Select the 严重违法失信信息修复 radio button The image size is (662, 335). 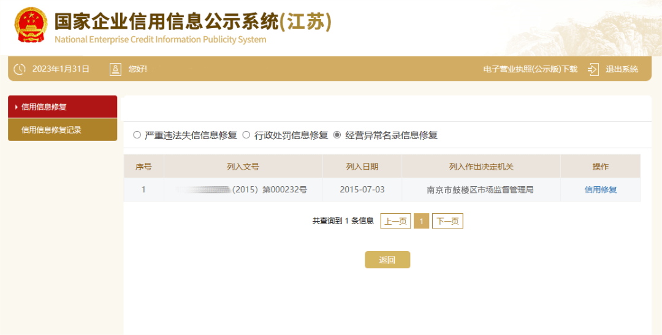click(x=137, y=135)
